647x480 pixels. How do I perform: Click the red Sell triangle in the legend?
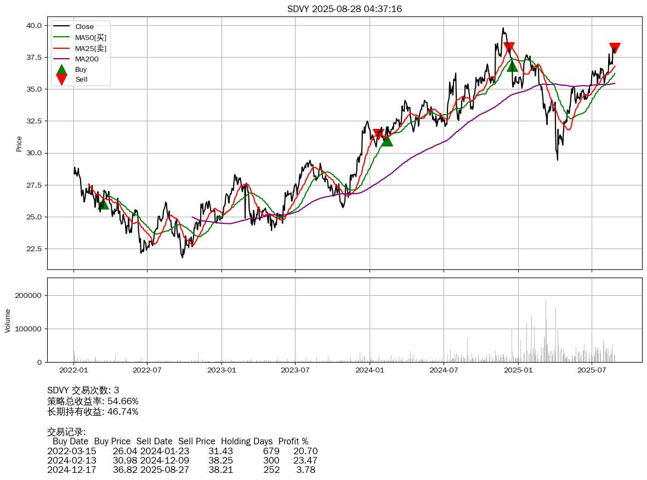click(x=61, y=80)
